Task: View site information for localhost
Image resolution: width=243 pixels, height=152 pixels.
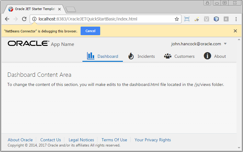Action: click(34, 19)
